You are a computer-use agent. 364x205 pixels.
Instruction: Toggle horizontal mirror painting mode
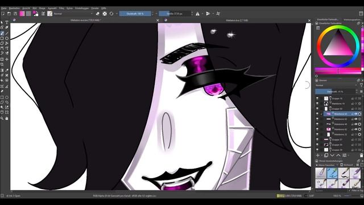click(197, 14)
